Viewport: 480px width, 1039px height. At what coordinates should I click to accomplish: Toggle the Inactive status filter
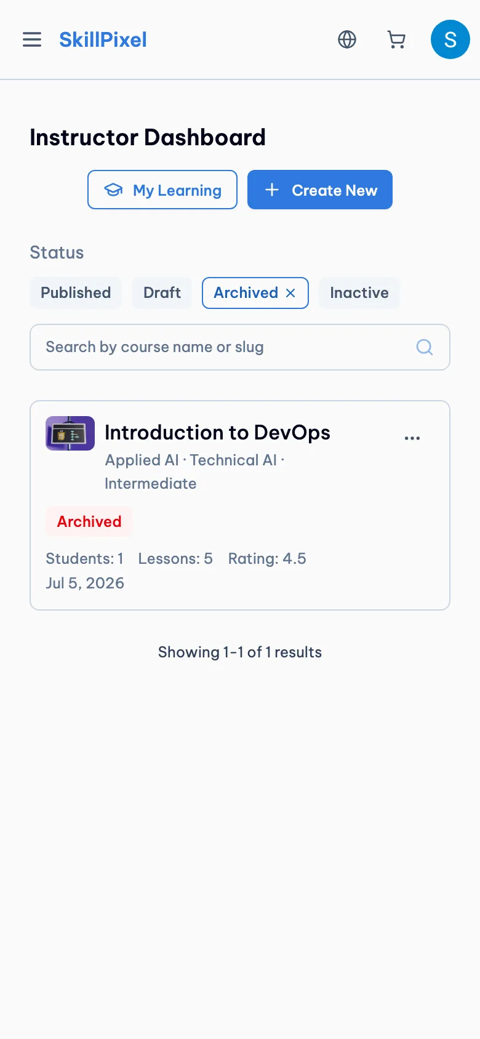coord(359,293)
